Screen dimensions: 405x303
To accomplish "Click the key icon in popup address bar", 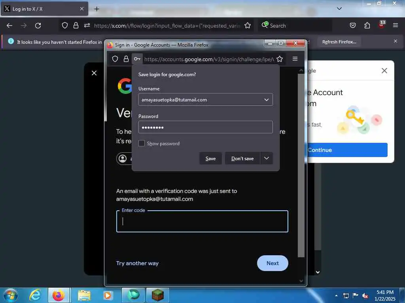I will pyautogui.click(x=137, y=59).
